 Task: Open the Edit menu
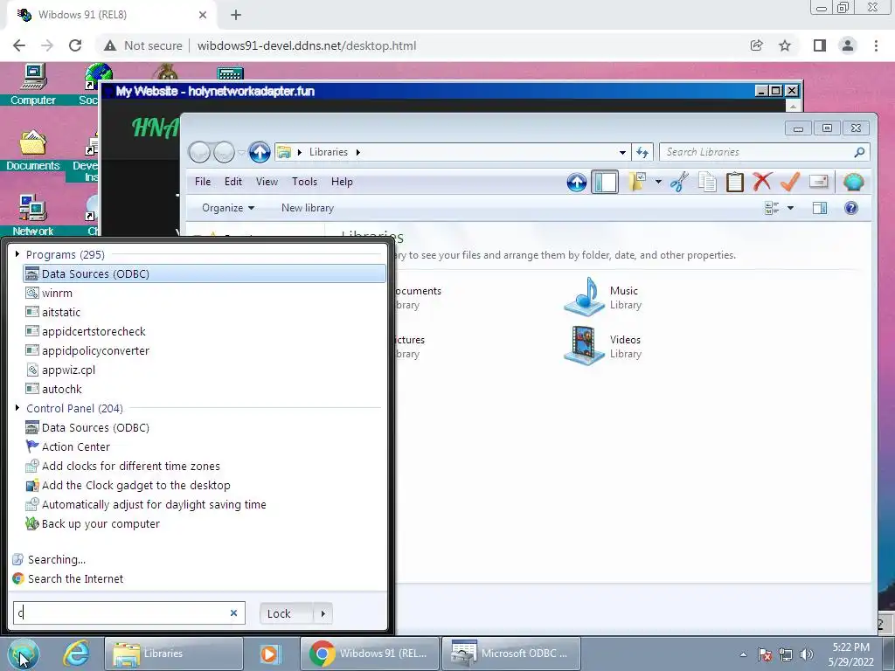[x=232, y=182]
